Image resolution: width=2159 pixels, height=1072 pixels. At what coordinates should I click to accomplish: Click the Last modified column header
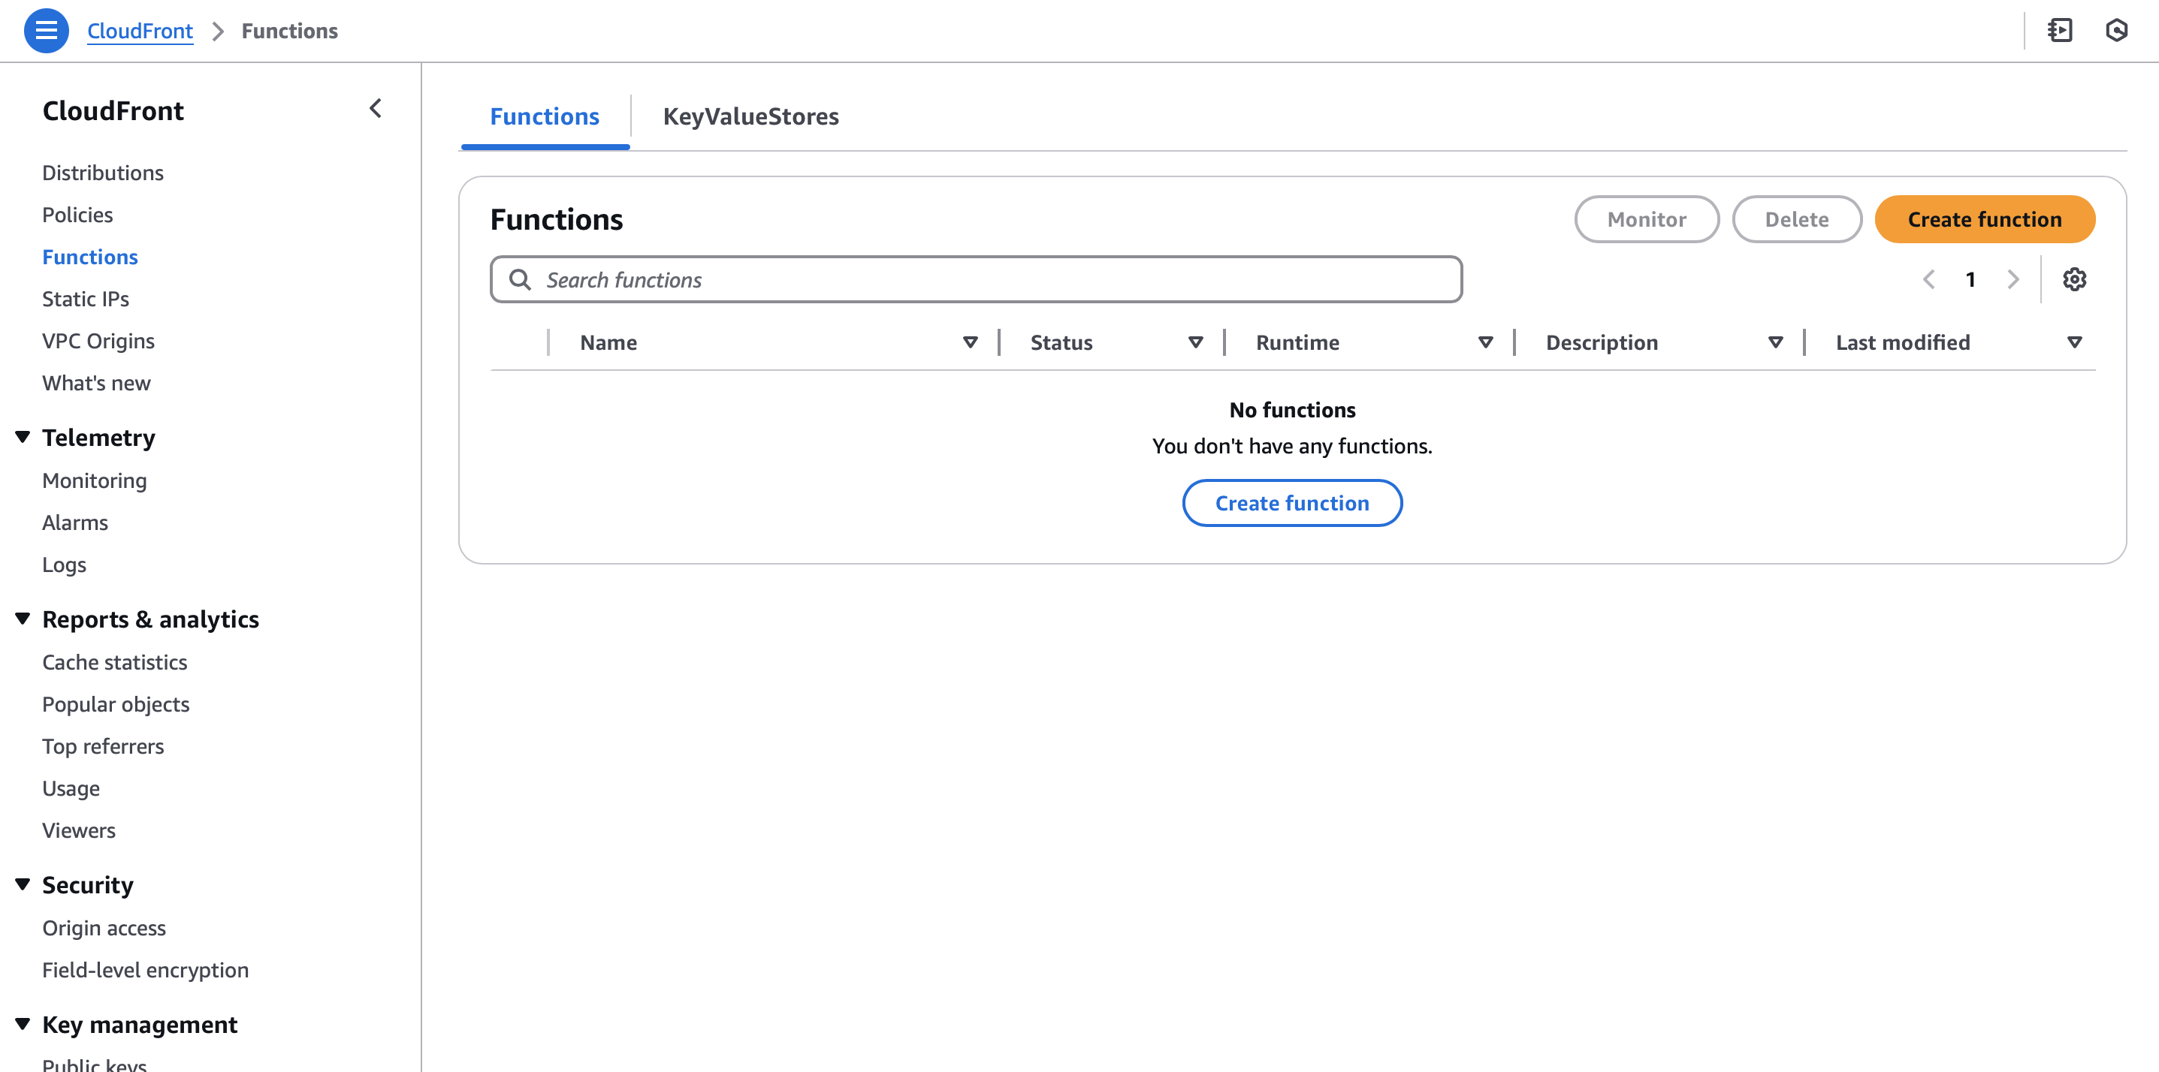pos(1903,342)
